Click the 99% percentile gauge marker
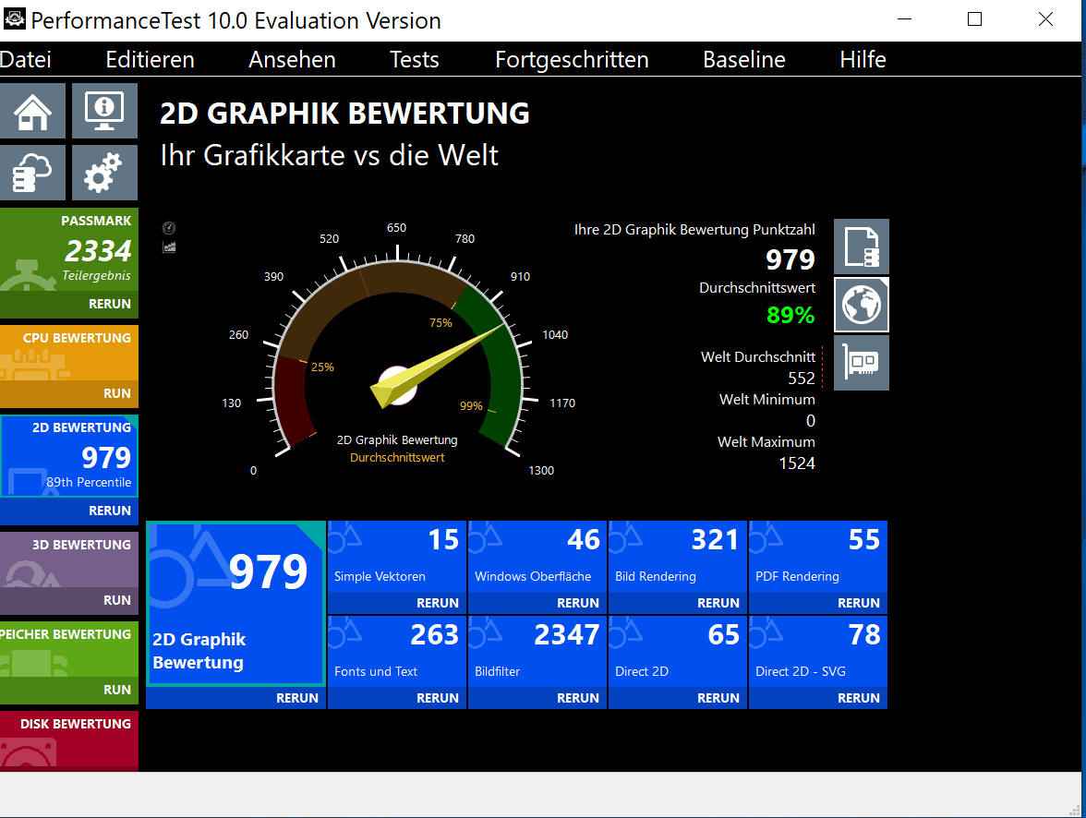Image resolution: width=1086 pixels, height=818 pixels. (471, 406)
